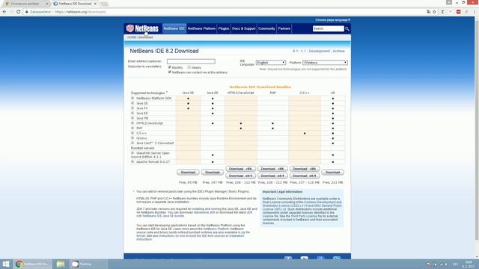Click info icon next to GlassFish Server
This screenshot has height=269, width=479.
tap(132, 153)
